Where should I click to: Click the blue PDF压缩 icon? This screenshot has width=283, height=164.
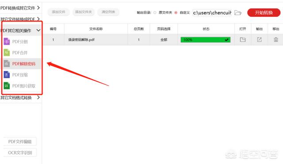click(7, 75)
